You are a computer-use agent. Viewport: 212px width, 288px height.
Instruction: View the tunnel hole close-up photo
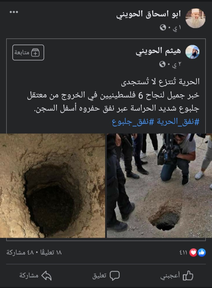point(52,186)
